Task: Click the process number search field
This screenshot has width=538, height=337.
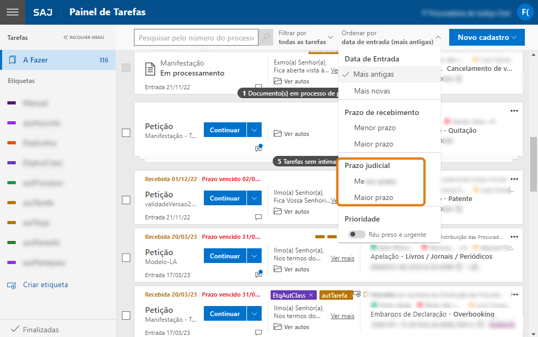Action: point(196,38)
